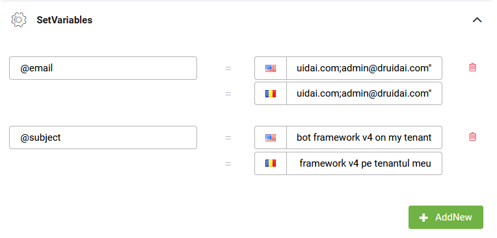Focus the @subject variable name field
The width and height of the screenshot is (497, 238).
coord(103,137)
